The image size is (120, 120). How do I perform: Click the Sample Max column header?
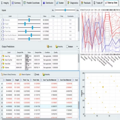38,52
